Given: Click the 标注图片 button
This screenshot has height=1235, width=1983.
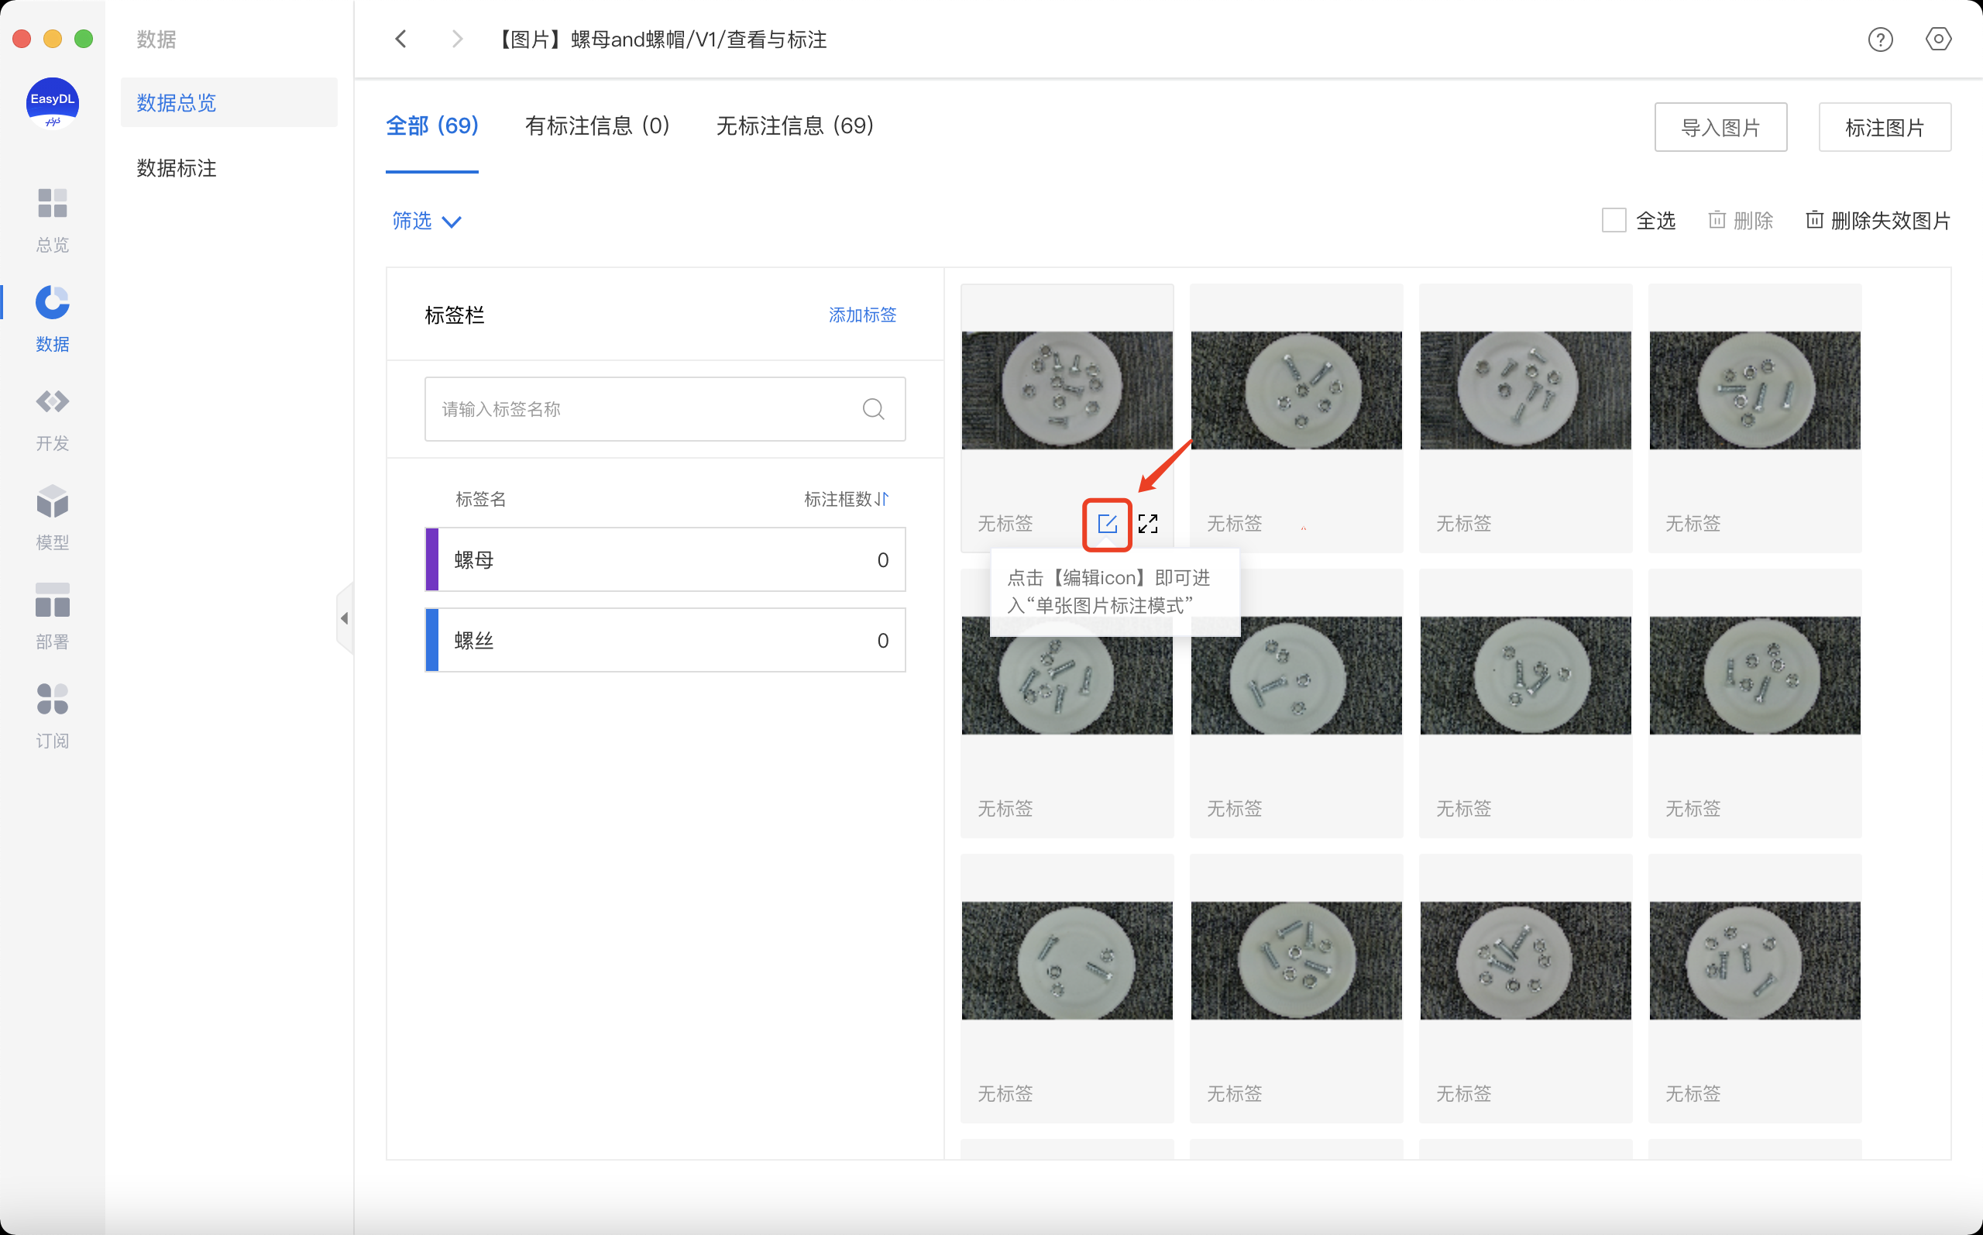Looking at the screenshot, I should [1884, 126].
